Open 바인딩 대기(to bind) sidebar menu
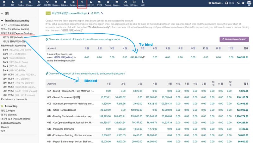253x143 pixels. (x=13, y=37)
